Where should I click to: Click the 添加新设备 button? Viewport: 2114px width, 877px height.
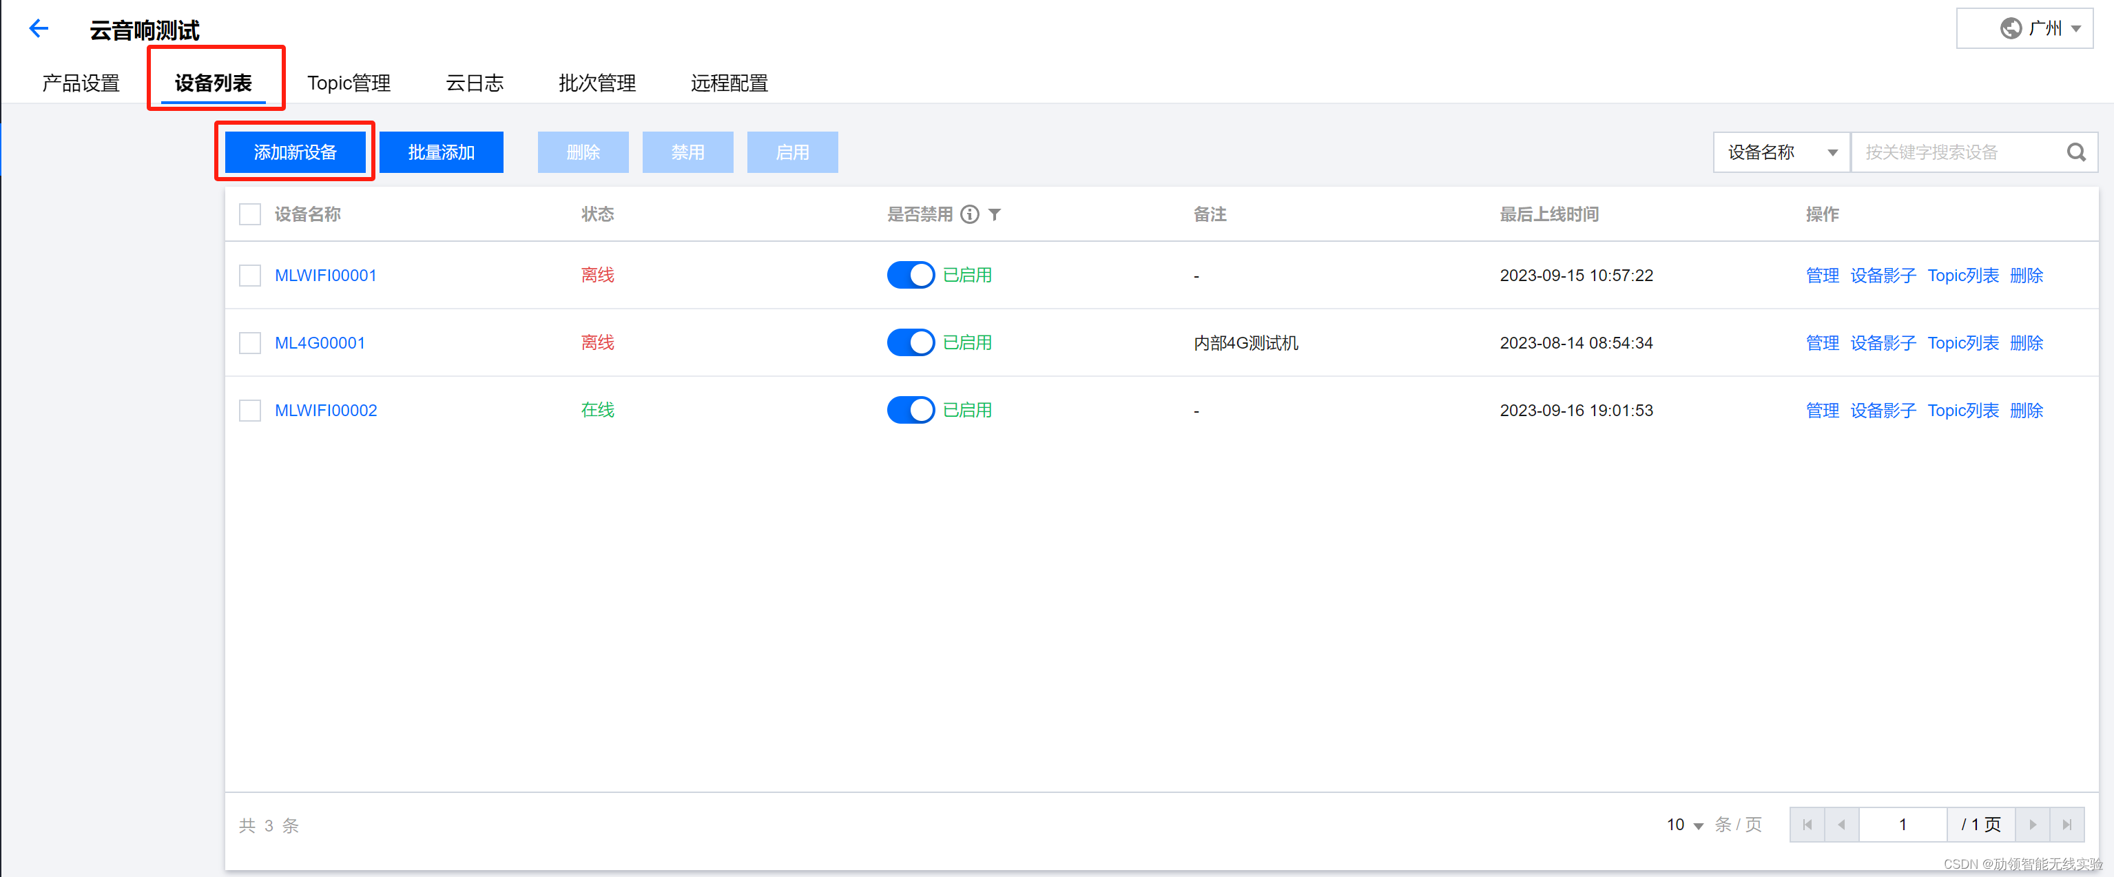[x=296, y=152]
